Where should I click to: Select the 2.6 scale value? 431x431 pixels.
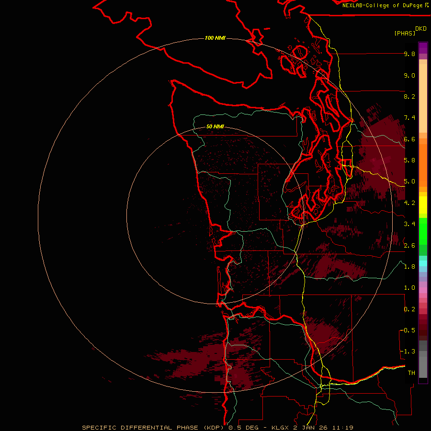pos(409,246)
